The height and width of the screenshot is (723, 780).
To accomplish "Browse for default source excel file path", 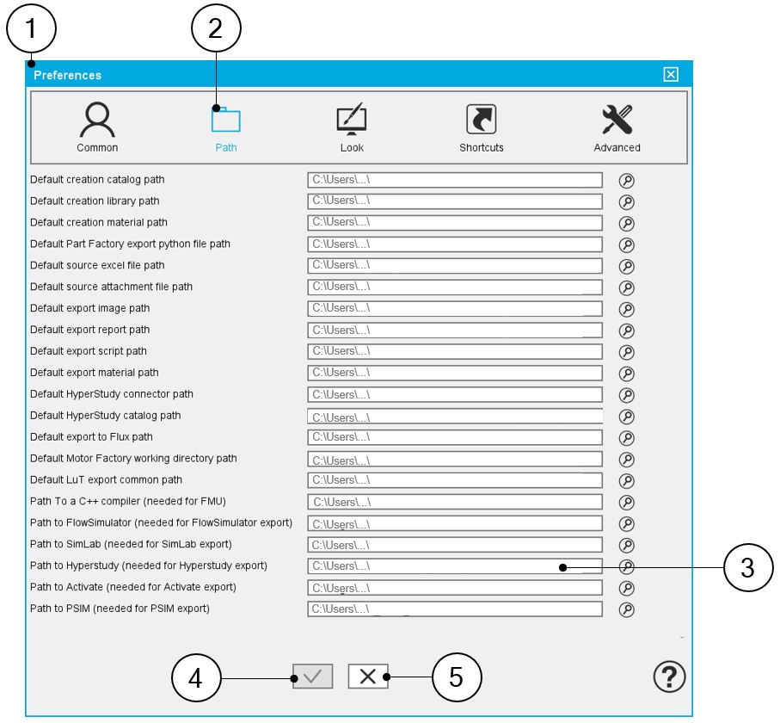I will [x=626, y=266].
